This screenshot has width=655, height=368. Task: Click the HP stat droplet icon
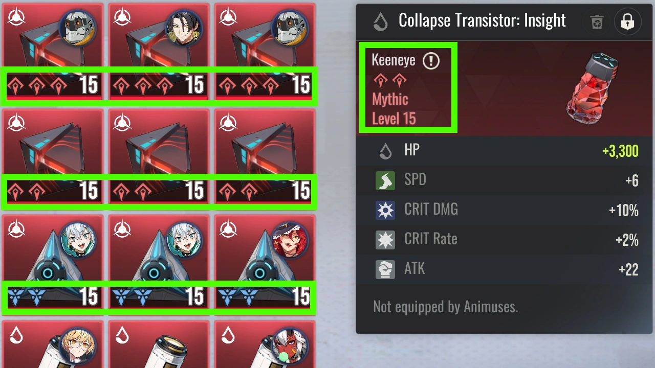[385, 151]
